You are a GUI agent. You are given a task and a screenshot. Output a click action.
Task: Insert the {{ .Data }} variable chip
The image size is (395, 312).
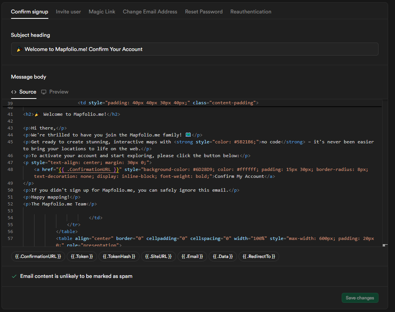tap(223, 256)
